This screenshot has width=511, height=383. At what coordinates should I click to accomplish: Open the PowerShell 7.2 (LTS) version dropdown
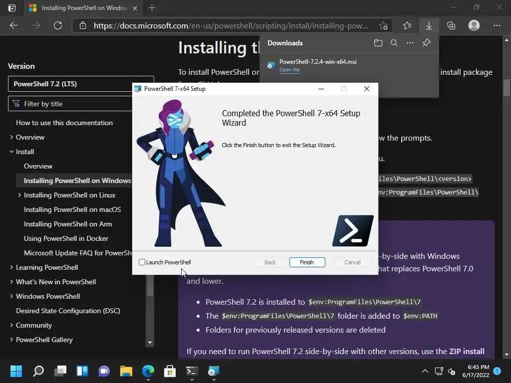click(81, 84)
